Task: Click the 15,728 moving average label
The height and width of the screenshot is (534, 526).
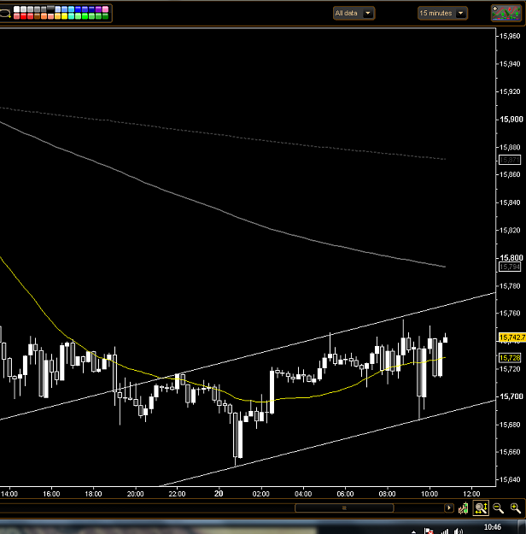Action: point(510,358)
